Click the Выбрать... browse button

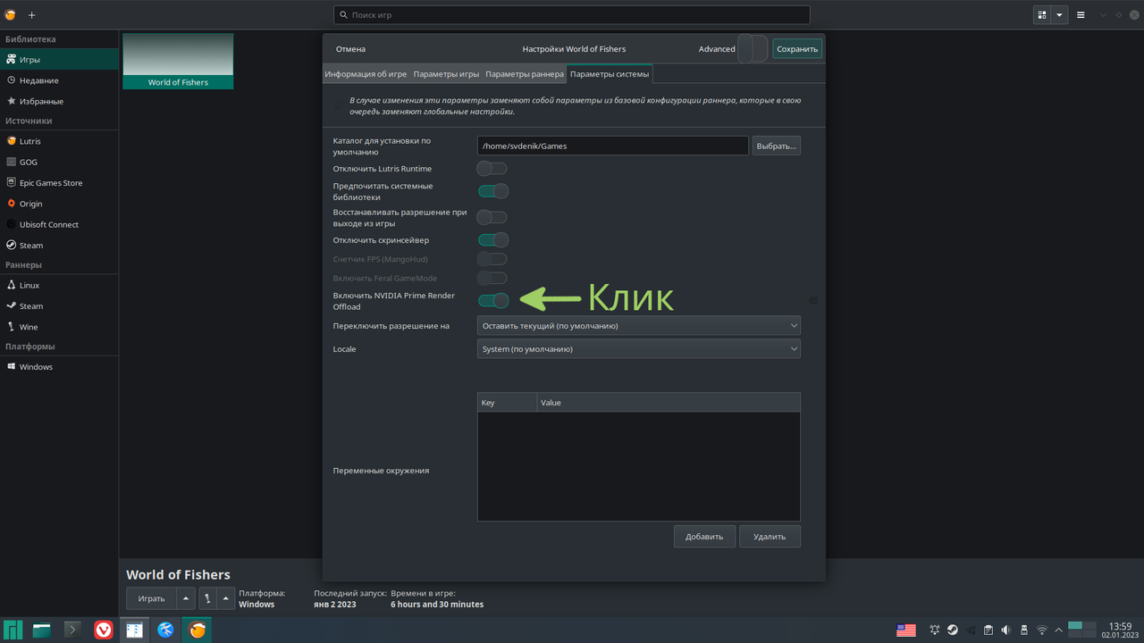click(776, 146)
